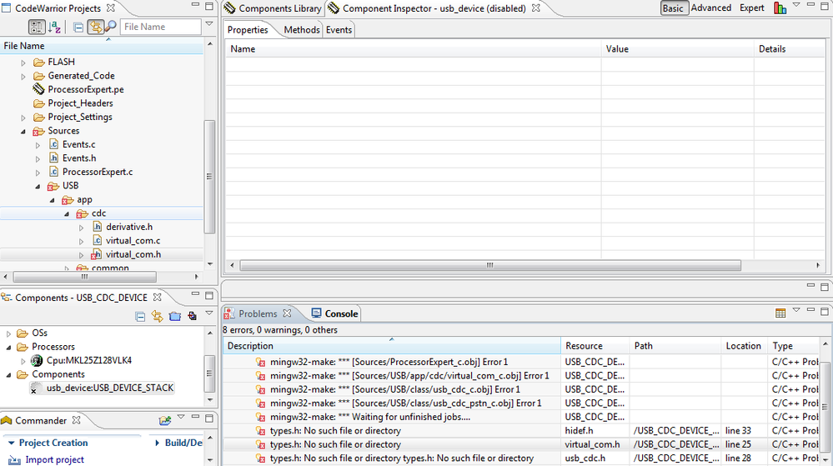Focus the File Name filter field
The height and width of the screenshot is (466, 833).
pyautogui.click(x=160, y=27)
